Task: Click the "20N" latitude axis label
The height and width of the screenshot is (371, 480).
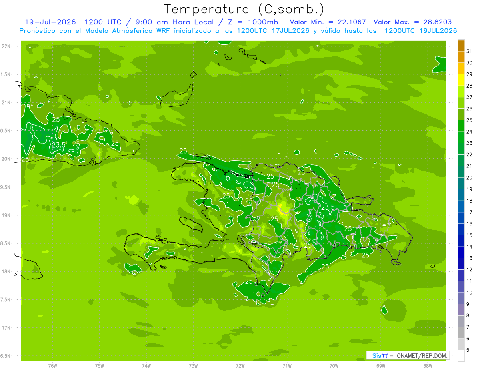Action: tap(7, 159)
